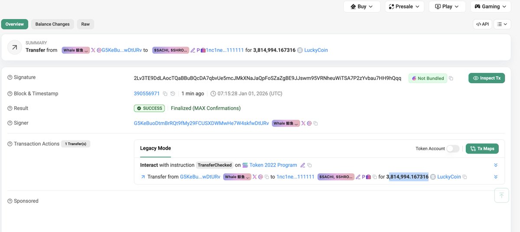Click the Result help icon
The image size is (520, 232).
click(x=10, y=108)
